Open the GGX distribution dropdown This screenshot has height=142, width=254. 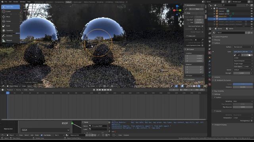45,130
